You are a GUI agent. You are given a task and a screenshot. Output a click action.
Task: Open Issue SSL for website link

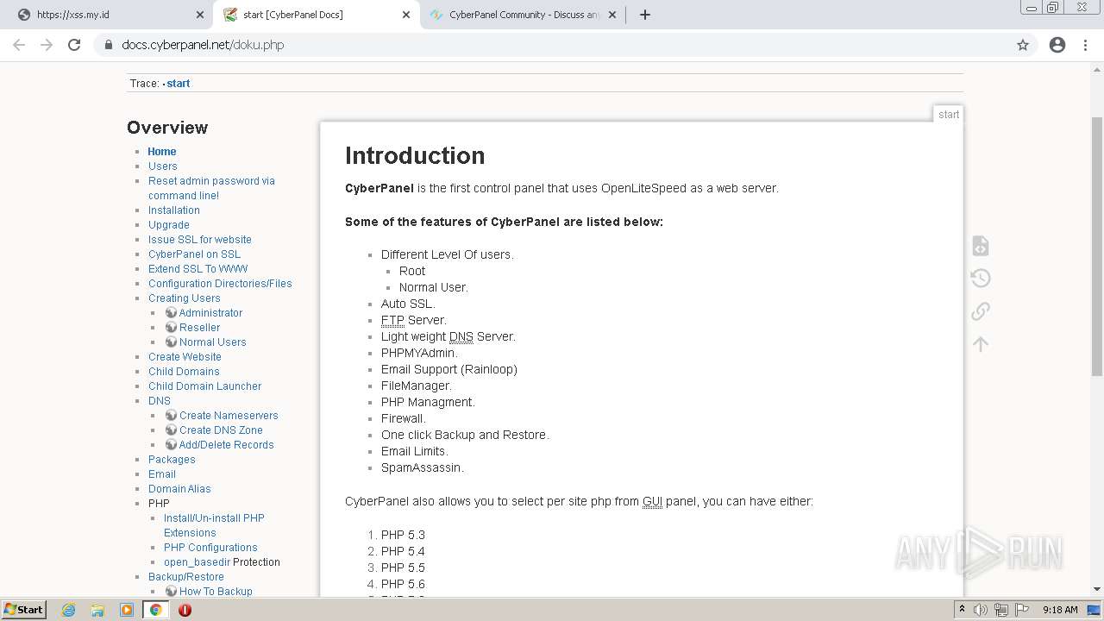200,240
